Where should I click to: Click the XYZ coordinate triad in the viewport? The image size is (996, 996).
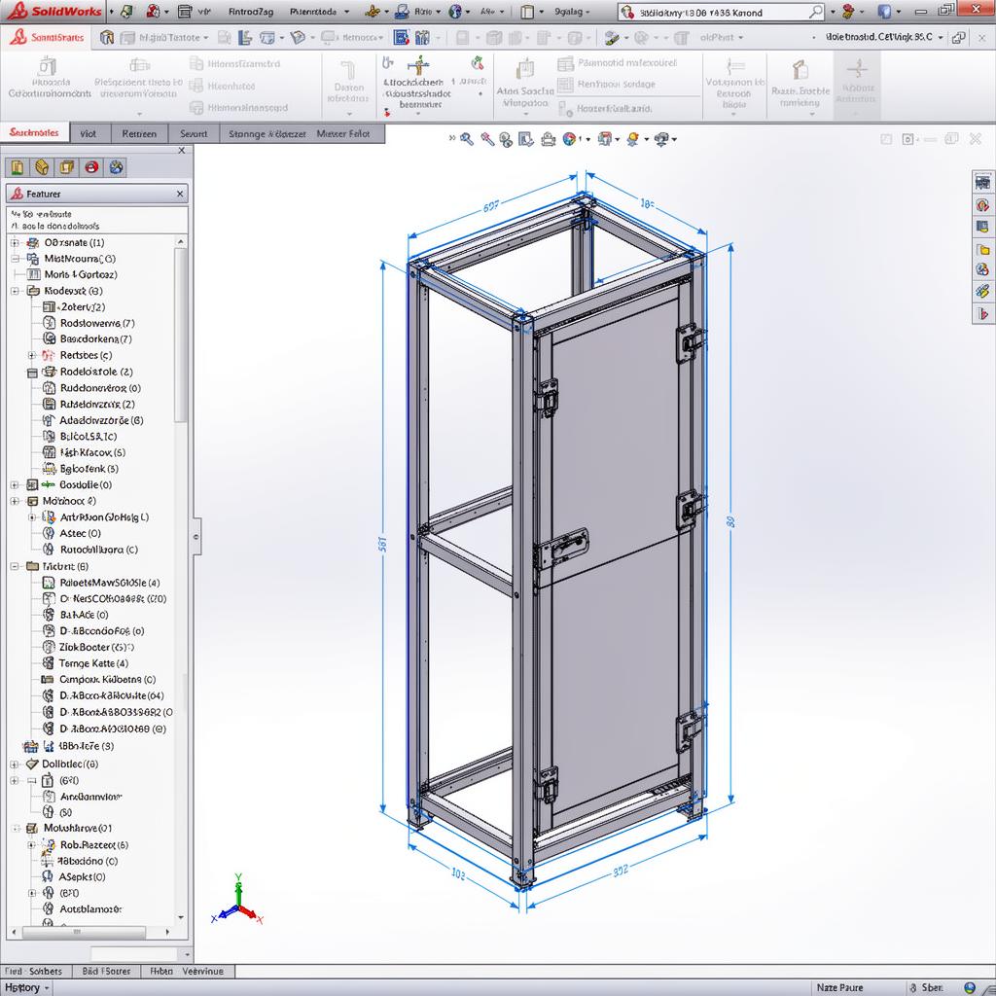click(237, 902)
